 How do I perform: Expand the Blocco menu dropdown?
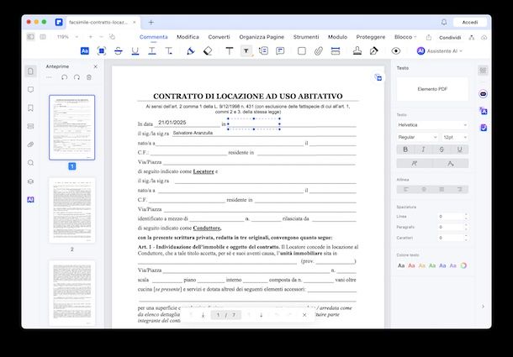coord(405,37)
